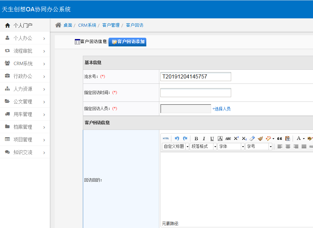Open the font color picker arrow
313x228 pixels.
[x=304, y=139]
